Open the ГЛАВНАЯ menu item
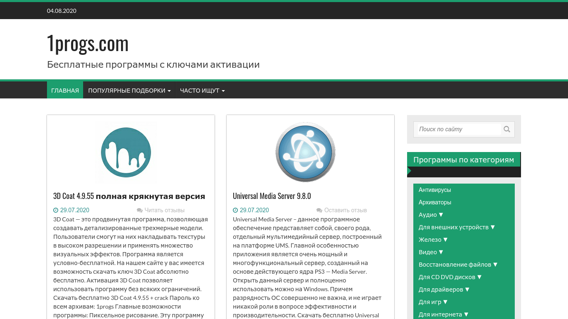Viewport: 568px width, 319px height. (x=65, y=90)
